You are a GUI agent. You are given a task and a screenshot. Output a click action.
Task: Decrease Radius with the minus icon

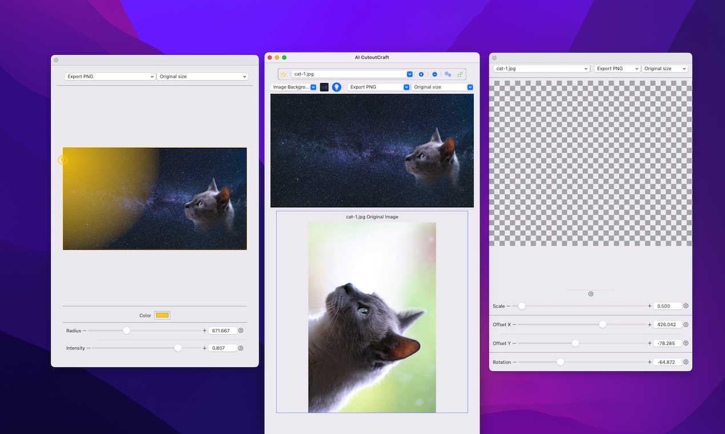click(84, 331)
